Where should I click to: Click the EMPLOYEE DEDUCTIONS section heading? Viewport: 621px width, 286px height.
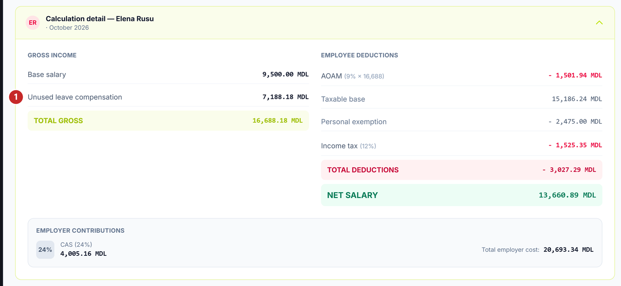[x=360, y=55]
